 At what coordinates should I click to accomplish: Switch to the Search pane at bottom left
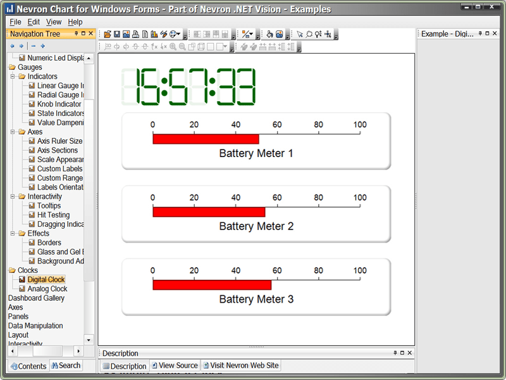(x=66, y=365)
